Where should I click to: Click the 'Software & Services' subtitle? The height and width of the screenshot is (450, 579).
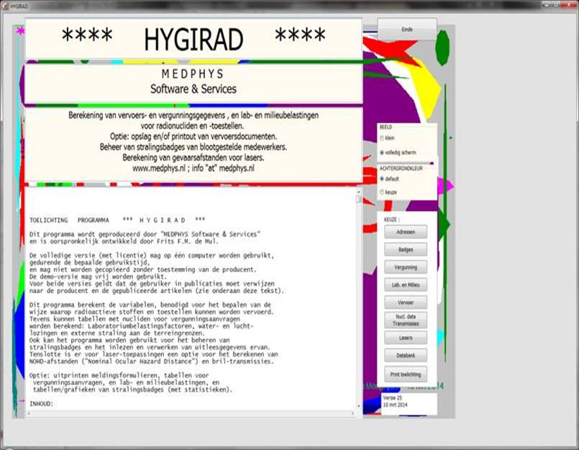(x=193, y=89)
